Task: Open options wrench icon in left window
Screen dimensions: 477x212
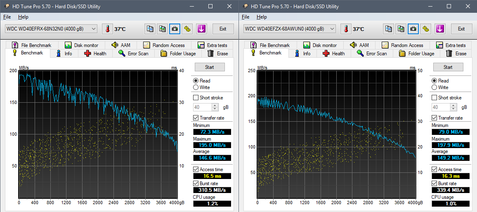Action: click(x=187, y=29)
